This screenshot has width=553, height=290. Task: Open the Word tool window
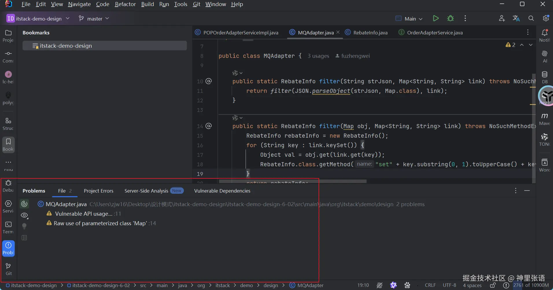pos(545,165)
